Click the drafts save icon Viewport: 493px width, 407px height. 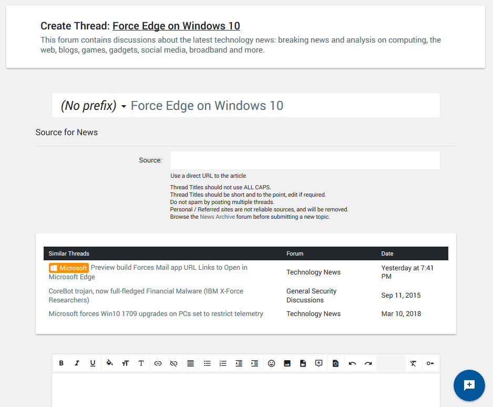335,363
